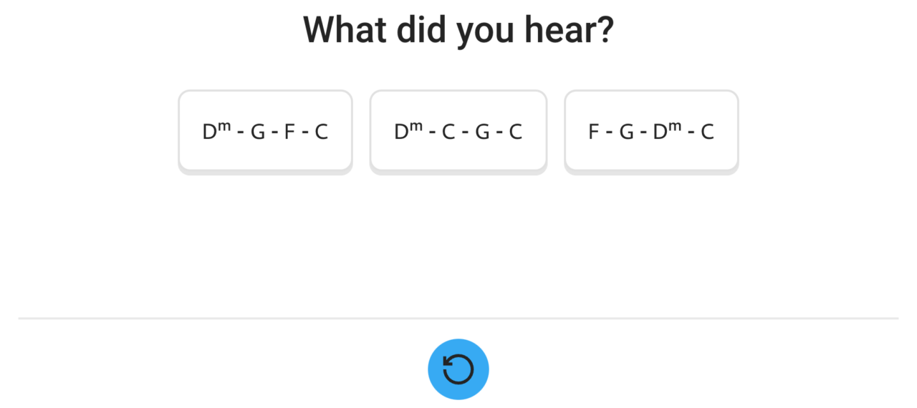This screenshot has width=917, height=408.
Task: Answer with Dm then C then G then C
Action: (x=458, y=131)
